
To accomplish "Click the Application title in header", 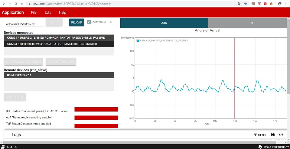I will pos(13,12).
